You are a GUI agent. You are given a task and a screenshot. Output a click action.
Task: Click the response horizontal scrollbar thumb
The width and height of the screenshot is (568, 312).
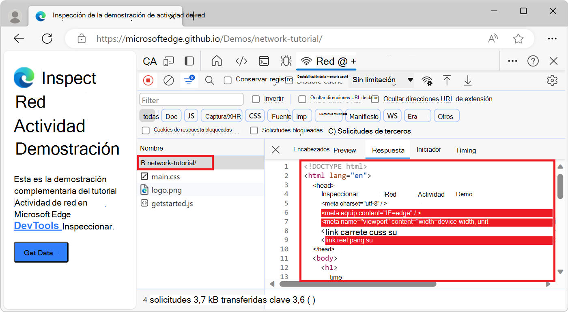point(357,284)
